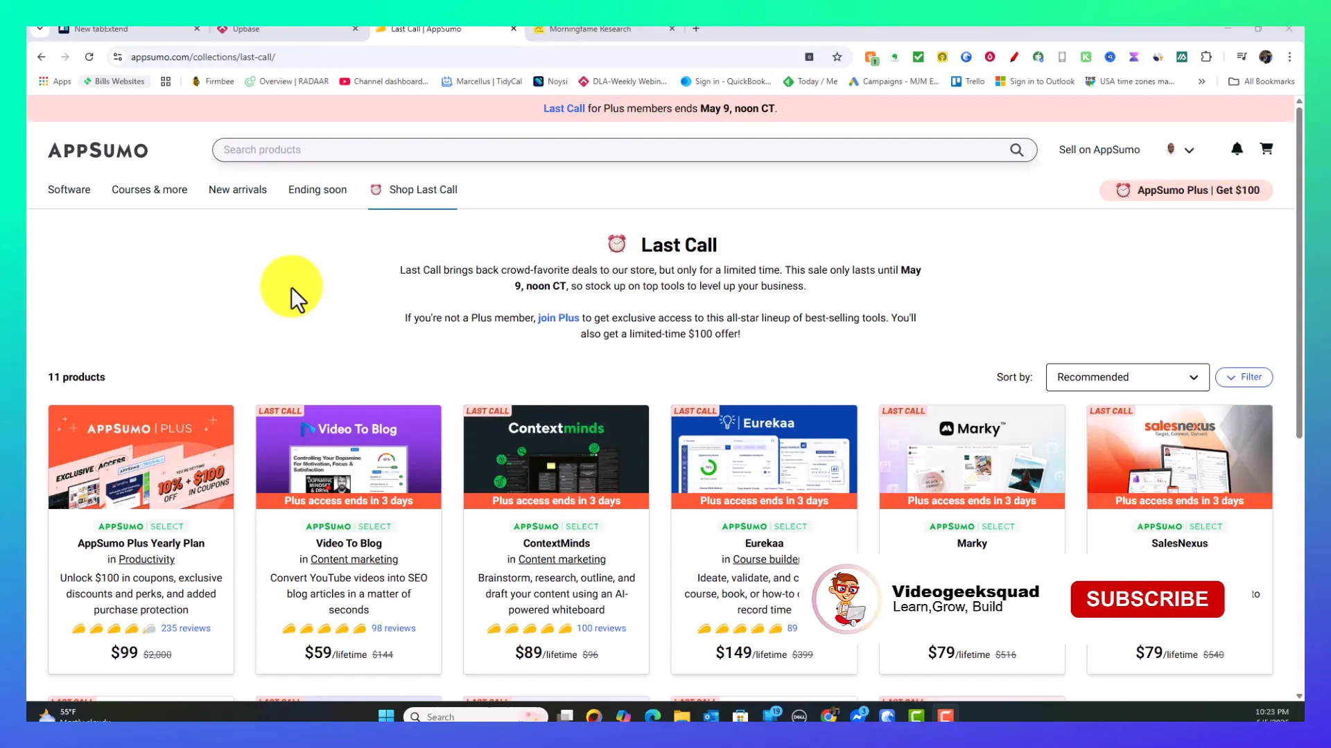Click the AppSumo logo
The height and width of the screenshot is (748, 1331).
pos(98,150)
